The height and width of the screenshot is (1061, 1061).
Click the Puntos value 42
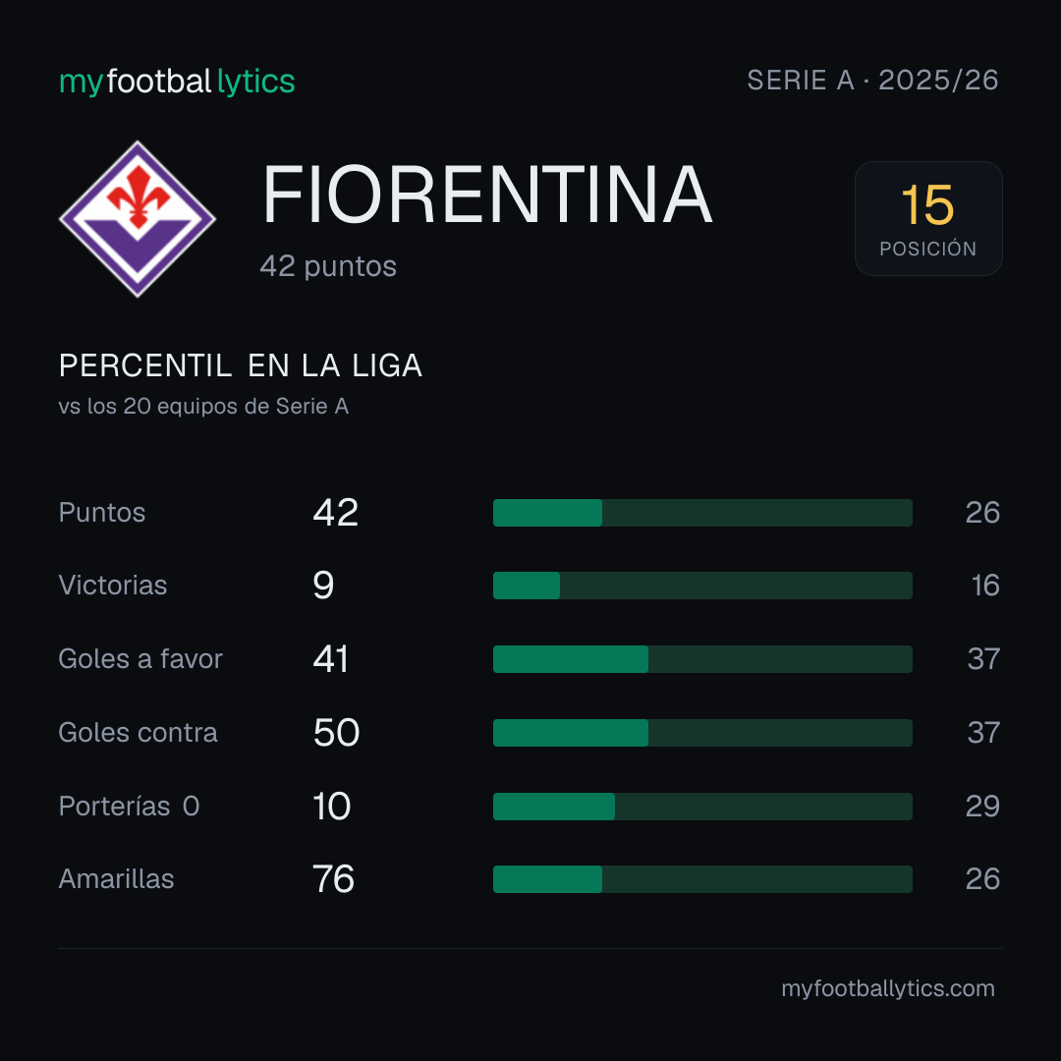[x=336, y=513]
